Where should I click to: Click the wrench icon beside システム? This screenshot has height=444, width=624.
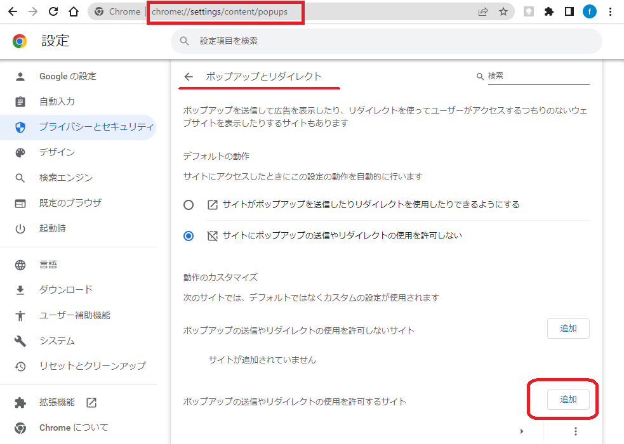pos(20,341)
